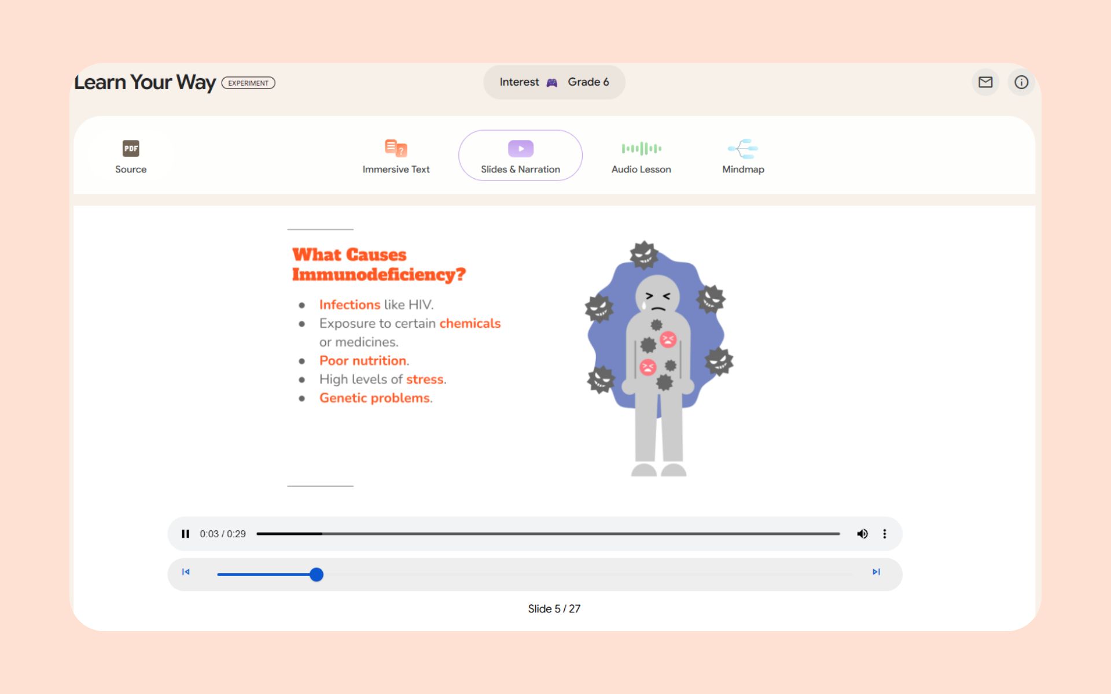Select the Slides & Narration tab

[x=520, y=156]
